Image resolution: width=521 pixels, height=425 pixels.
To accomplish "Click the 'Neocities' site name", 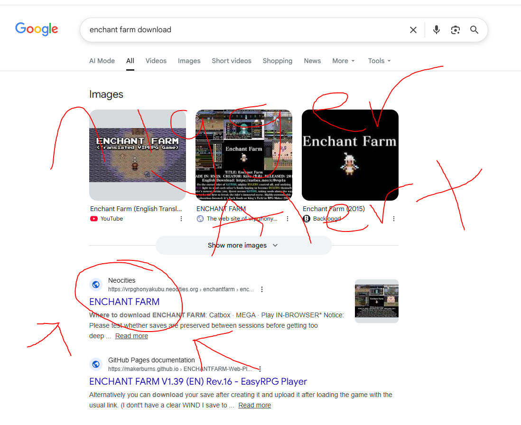I will (x=121, y=281).
